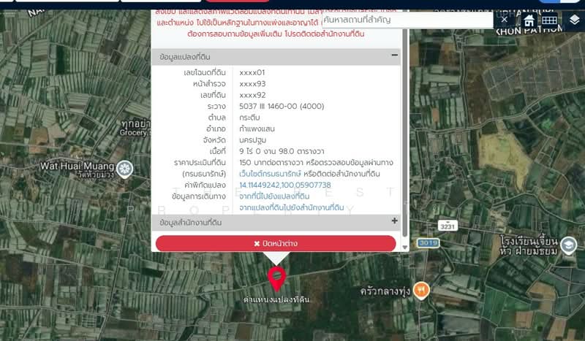Clear the place search with the X icon
Viewport: 585px width, 341px height.
(x=504, y=20)
